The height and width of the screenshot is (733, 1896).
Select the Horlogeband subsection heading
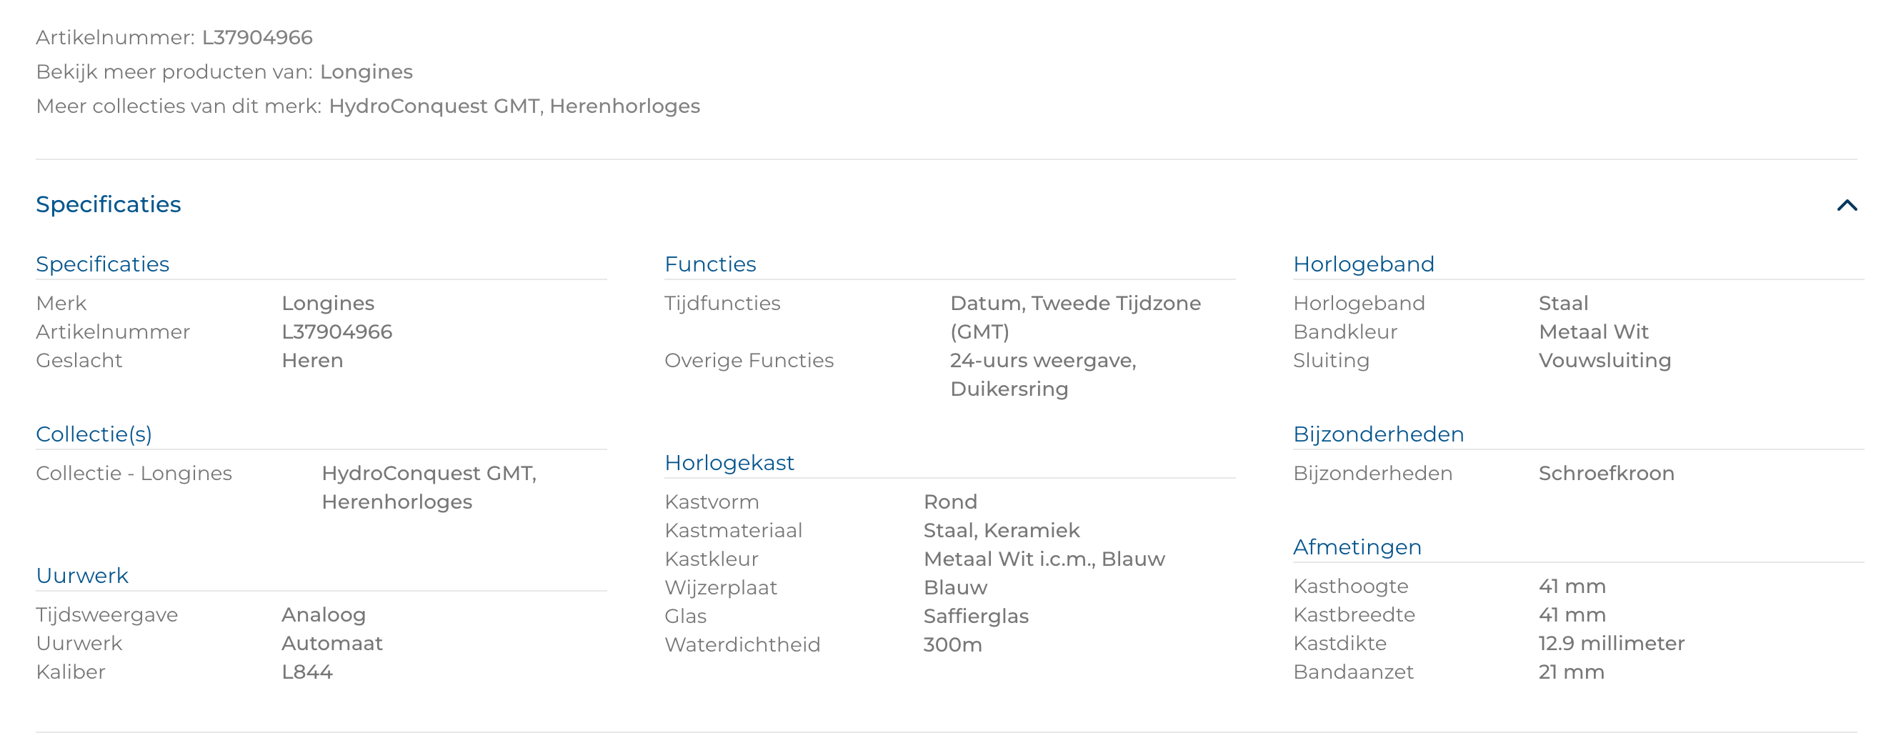[1363, 264]
